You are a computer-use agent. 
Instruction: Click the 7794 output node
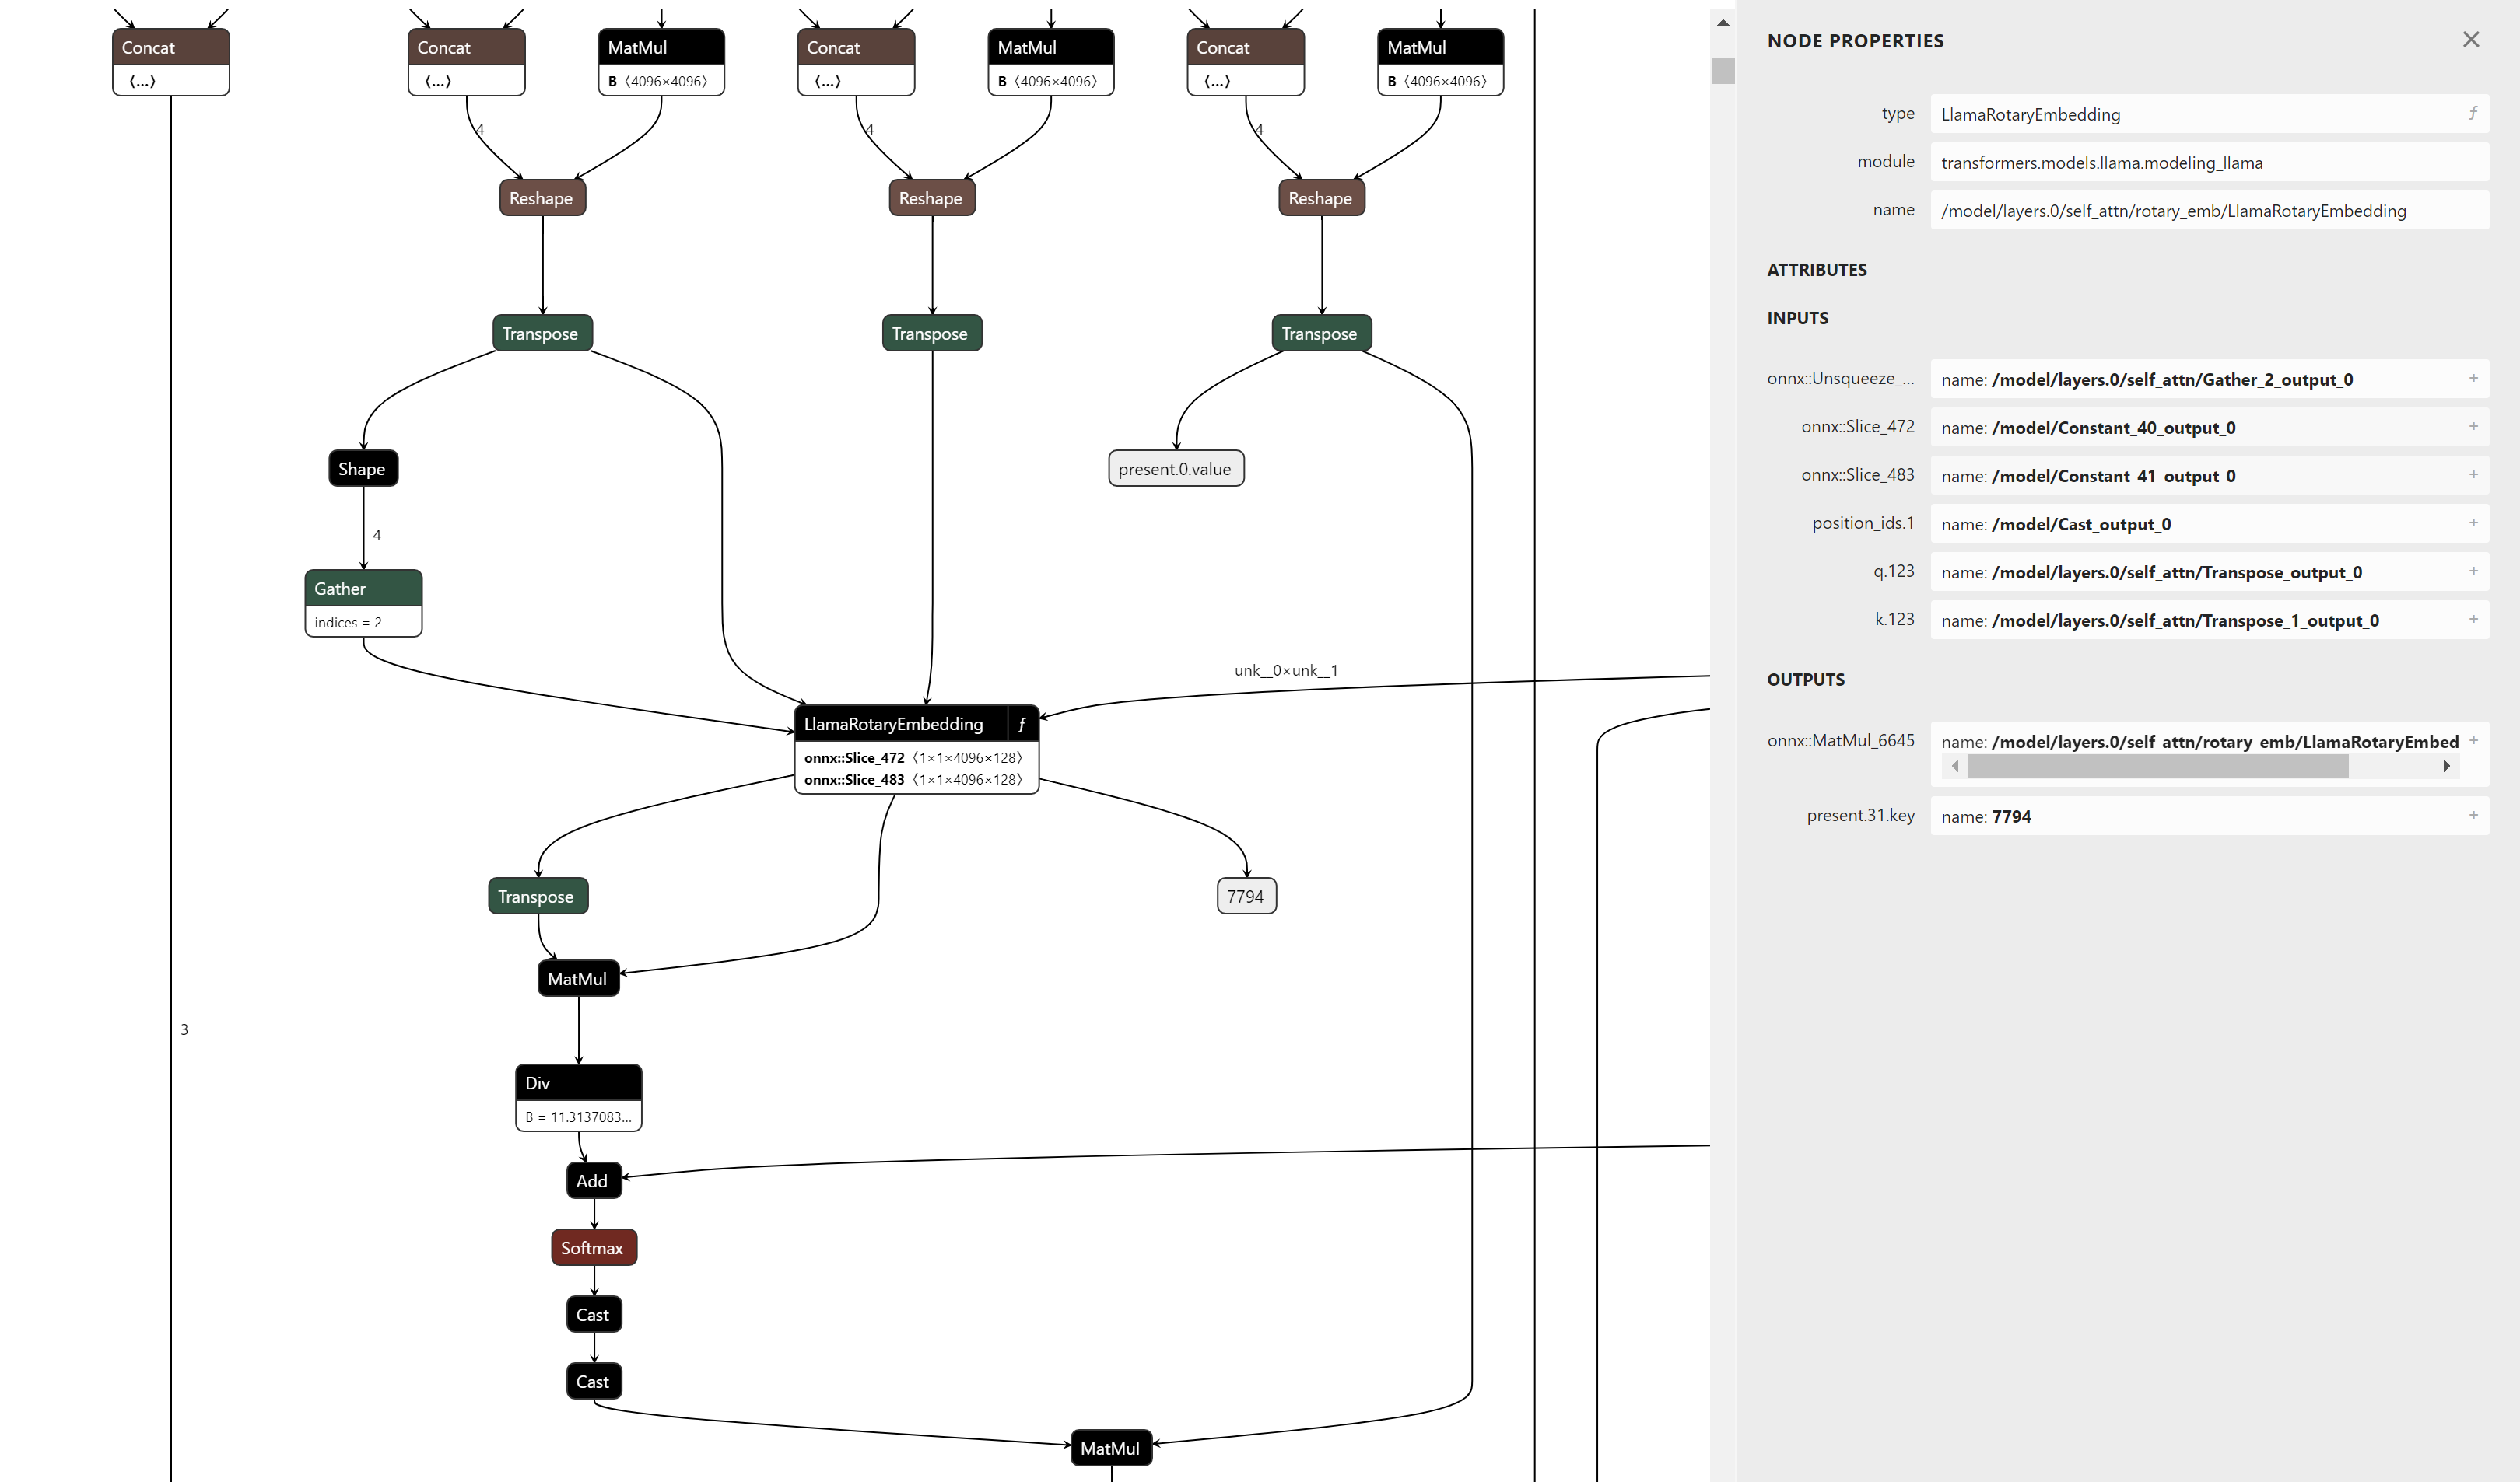point(1245,897)
